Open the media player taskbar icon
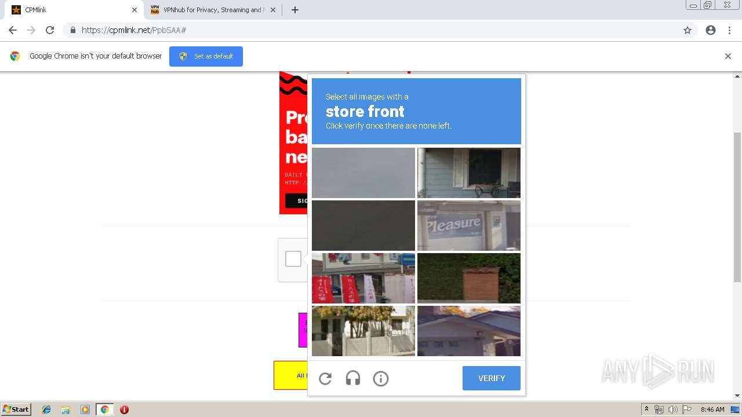The image size is (742, 417). pyautogui.click(x=85, y=409)
